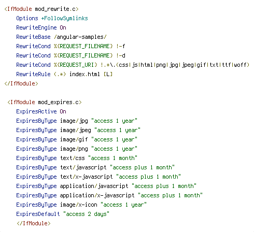The image size is (254, 232).
Task: Click the final closing /IfModule tag
Action: [x=34, y=223]
